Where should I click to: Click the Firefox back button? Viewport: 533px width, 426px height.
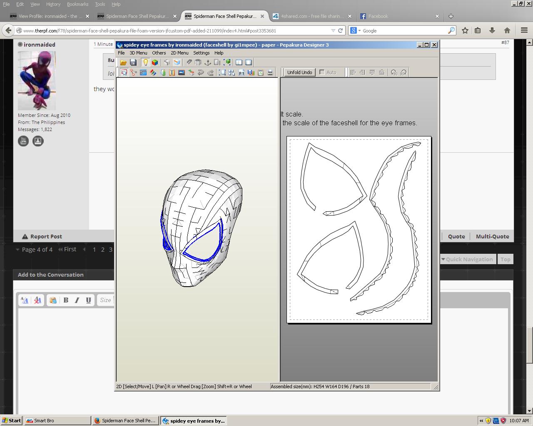(8, 30)
